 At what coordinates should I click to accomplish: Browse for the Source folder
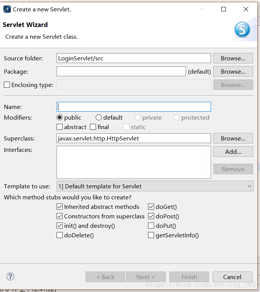coord(233,58)
